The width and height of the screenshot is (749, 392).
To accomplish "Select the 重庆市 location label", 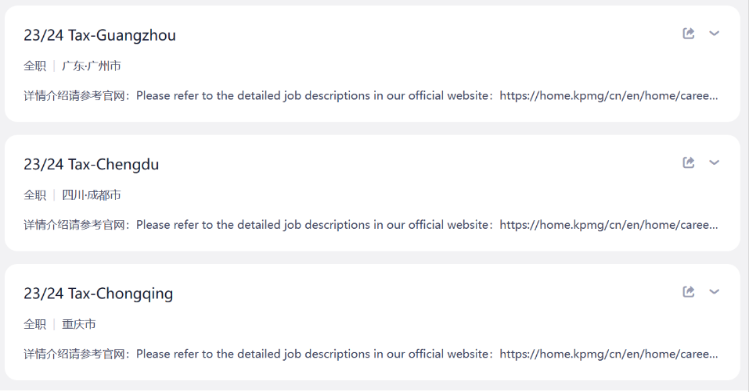I will click(79, 324).
